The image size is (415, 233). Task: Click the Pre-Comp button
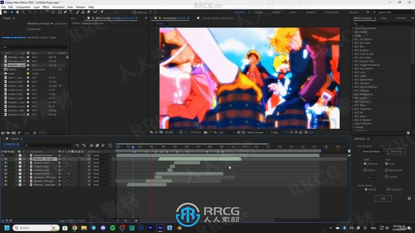pyautogui.click(x=397, y=151)
